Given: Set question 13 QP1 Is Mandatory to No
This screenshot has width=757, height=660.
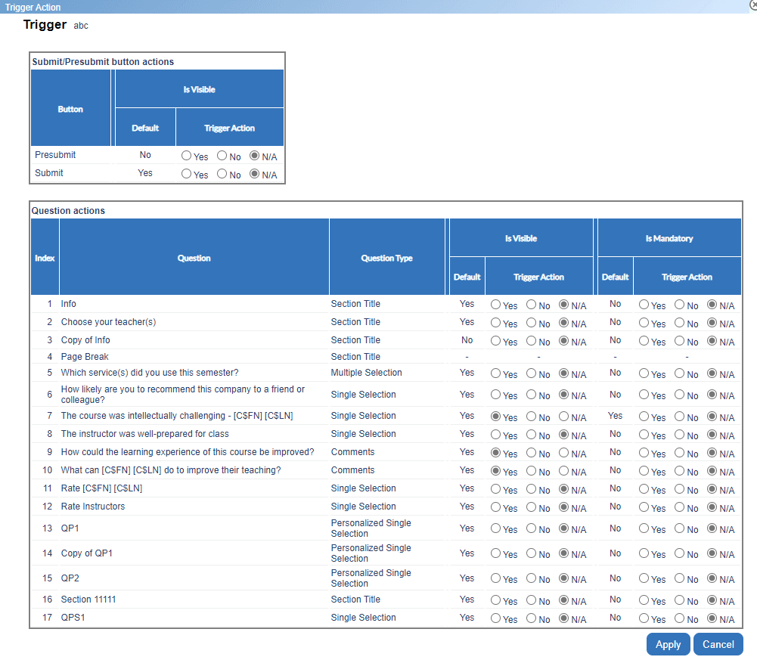Looking at the screenshot, I should pos(680,528).
